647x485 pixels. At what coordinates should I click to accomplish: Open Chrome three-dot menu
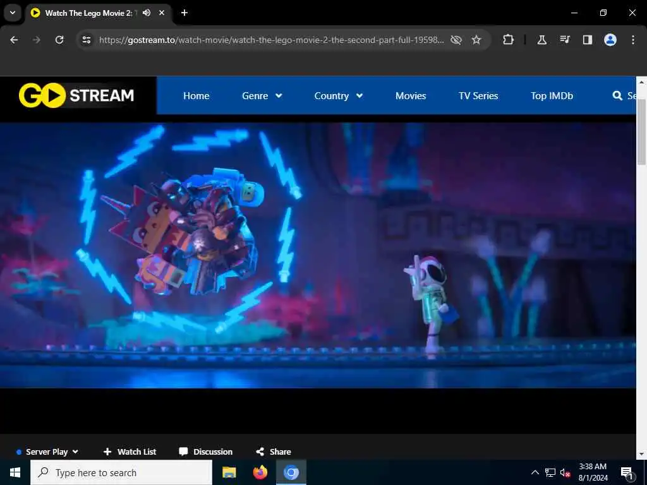[633, 40]
